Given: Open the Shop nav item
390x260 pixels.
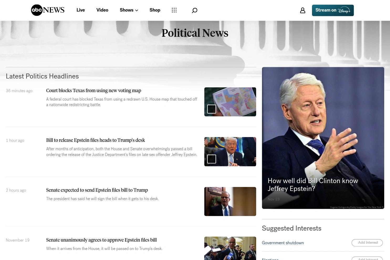Looking at the screenshot, I should coord(155,10).
